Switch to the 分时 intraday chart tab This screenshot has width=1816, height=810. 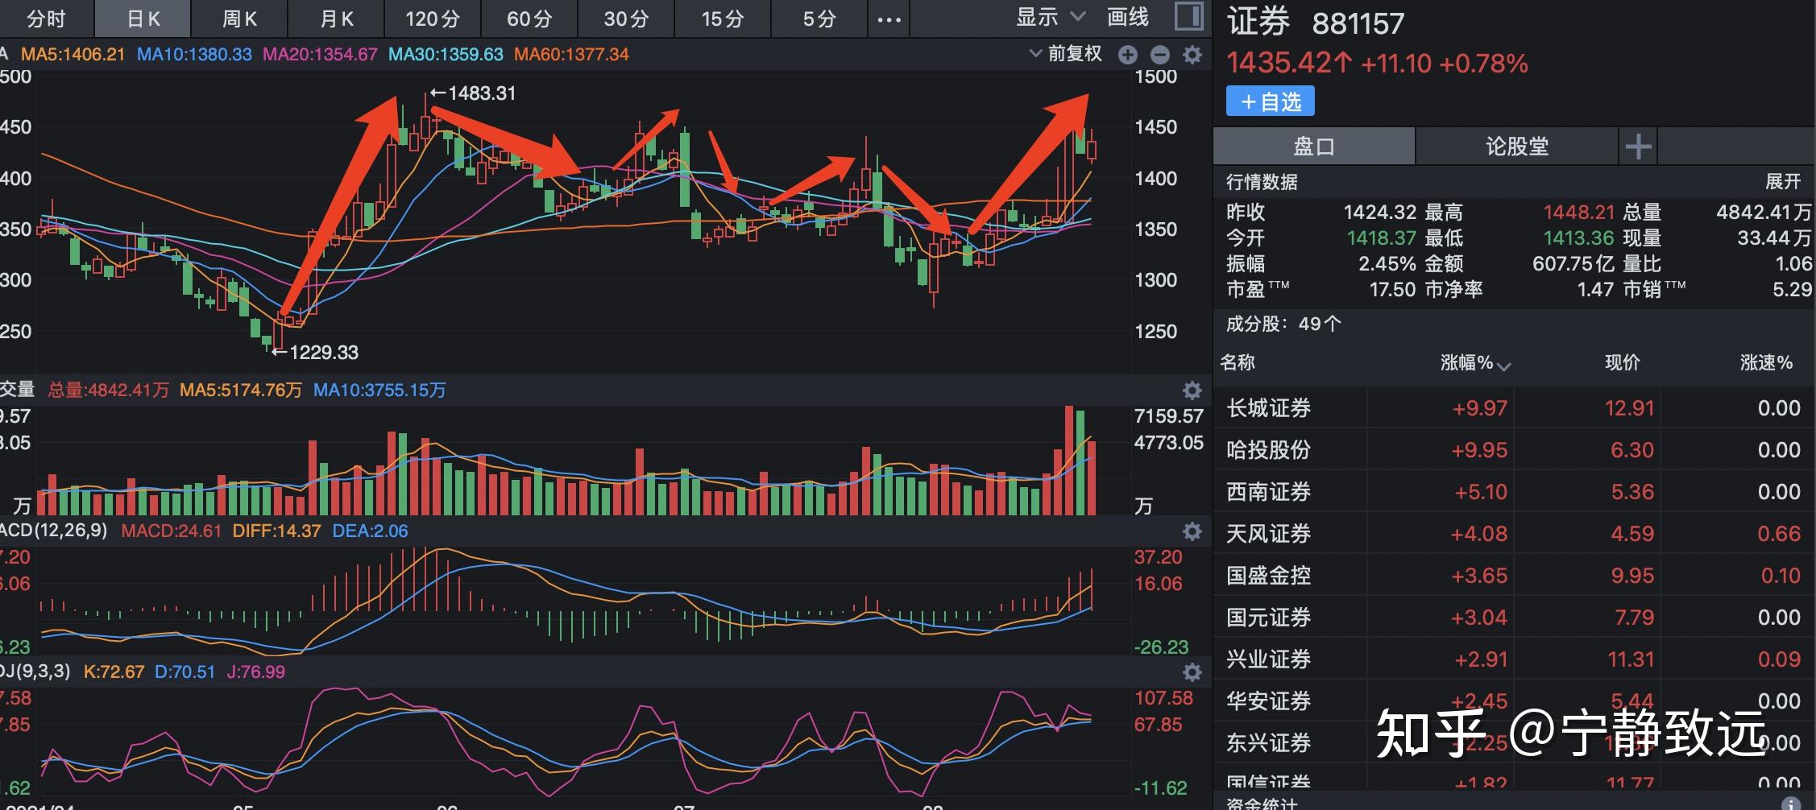coord(46,19)
